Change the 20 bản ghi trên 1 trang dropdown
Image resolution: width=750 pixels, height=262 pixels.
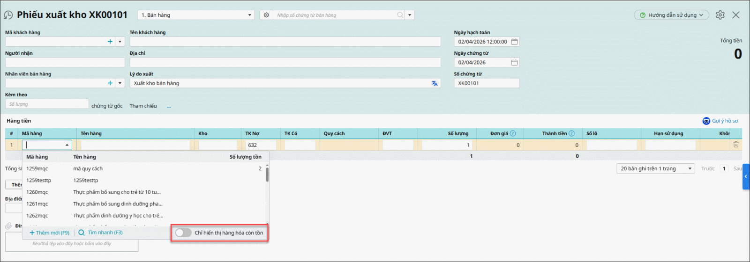pyautogui.click(x=655, y=168)
